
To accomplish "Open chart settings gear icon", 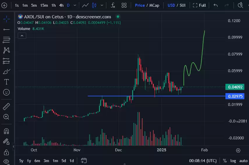I will (x=238, y=150).
